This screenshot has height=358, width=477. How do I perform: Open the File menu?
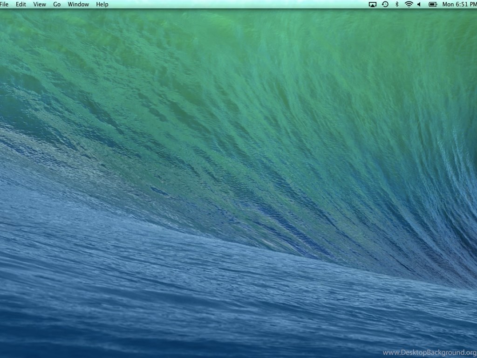[x=4, y=4]
